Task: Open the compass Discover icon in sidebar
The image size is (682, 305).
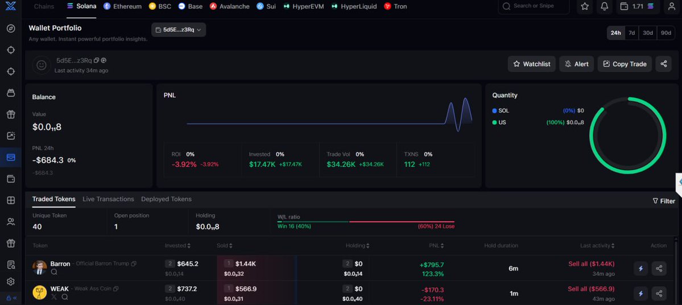Action: click(x=11, y=28)
